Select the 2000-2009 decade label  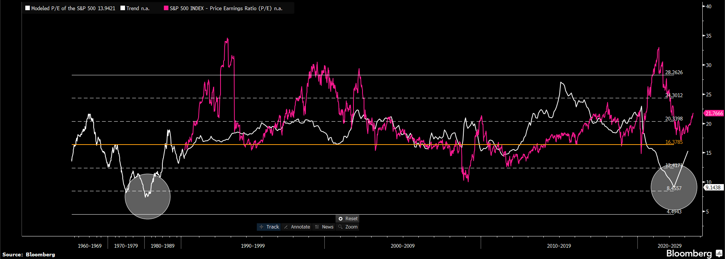[x=403, y=246]
